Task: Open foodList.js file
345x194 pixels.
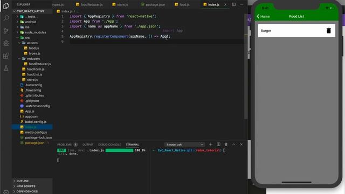Action: click(34, 74)
